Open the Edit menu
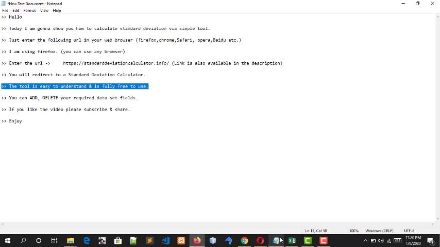440x247 pixels. click(x=16, y=10)
